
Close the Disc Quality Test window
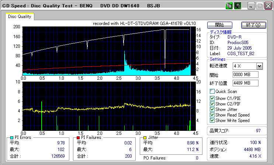coord(267,6)
